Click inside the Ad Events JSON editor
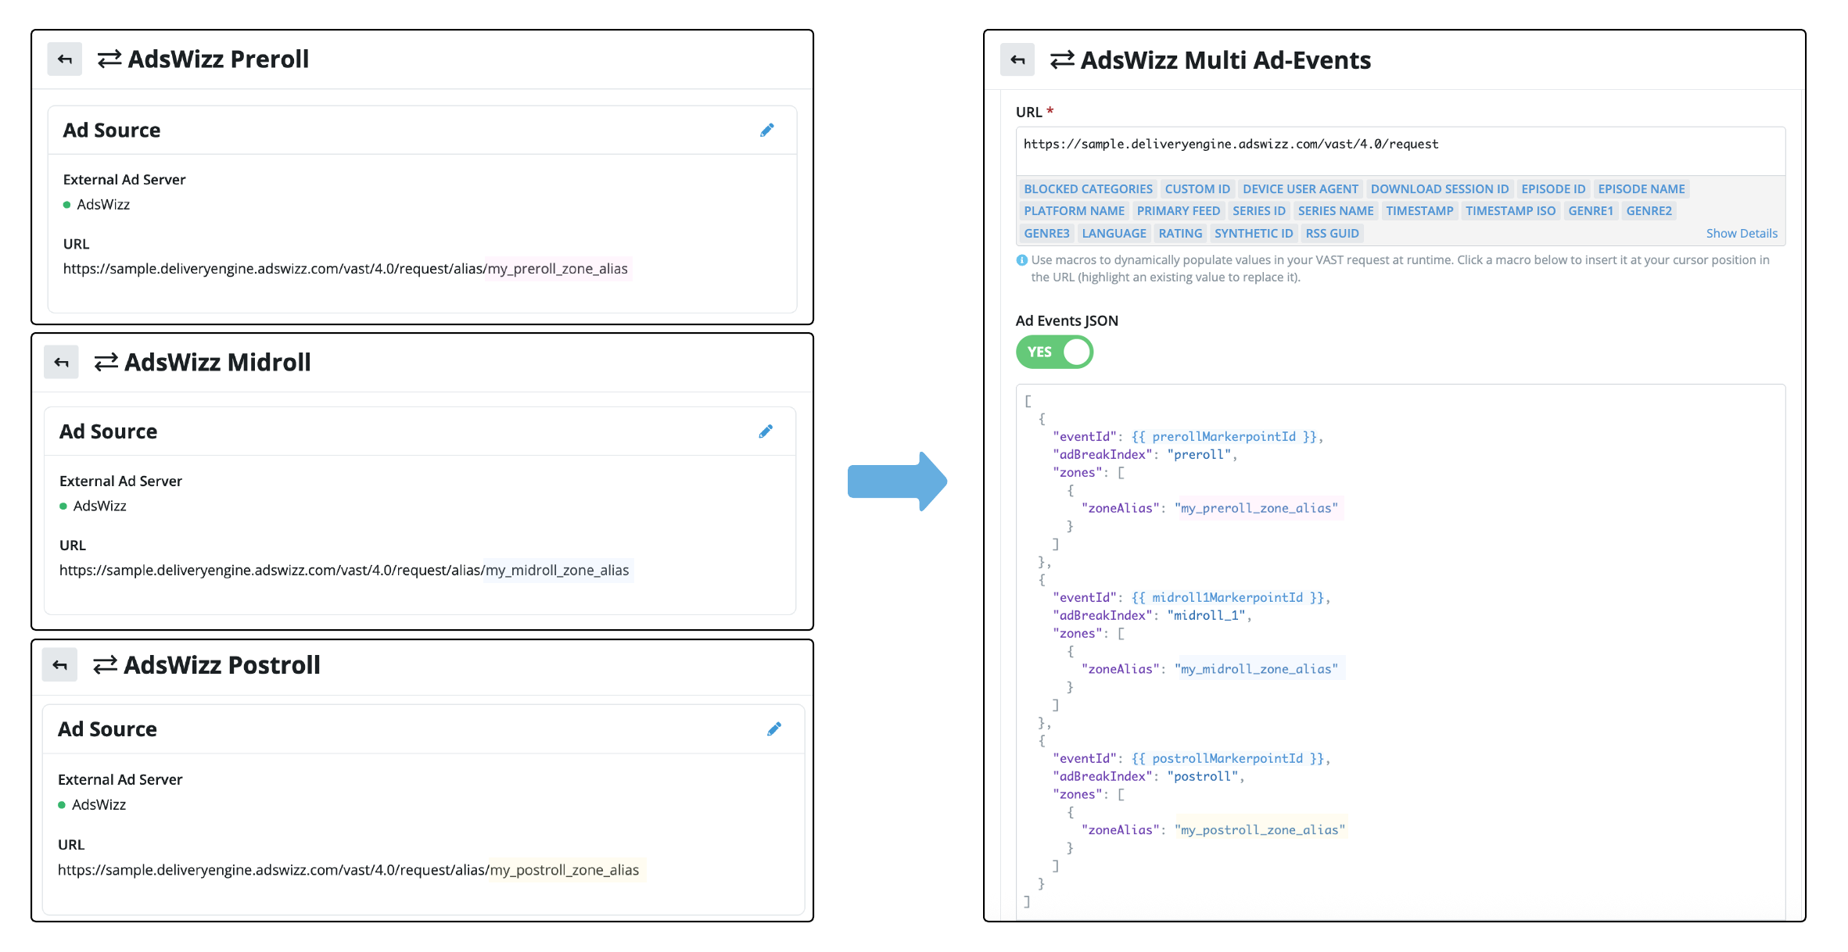This screenshot has height=952, width=1848. (1400, 652)
